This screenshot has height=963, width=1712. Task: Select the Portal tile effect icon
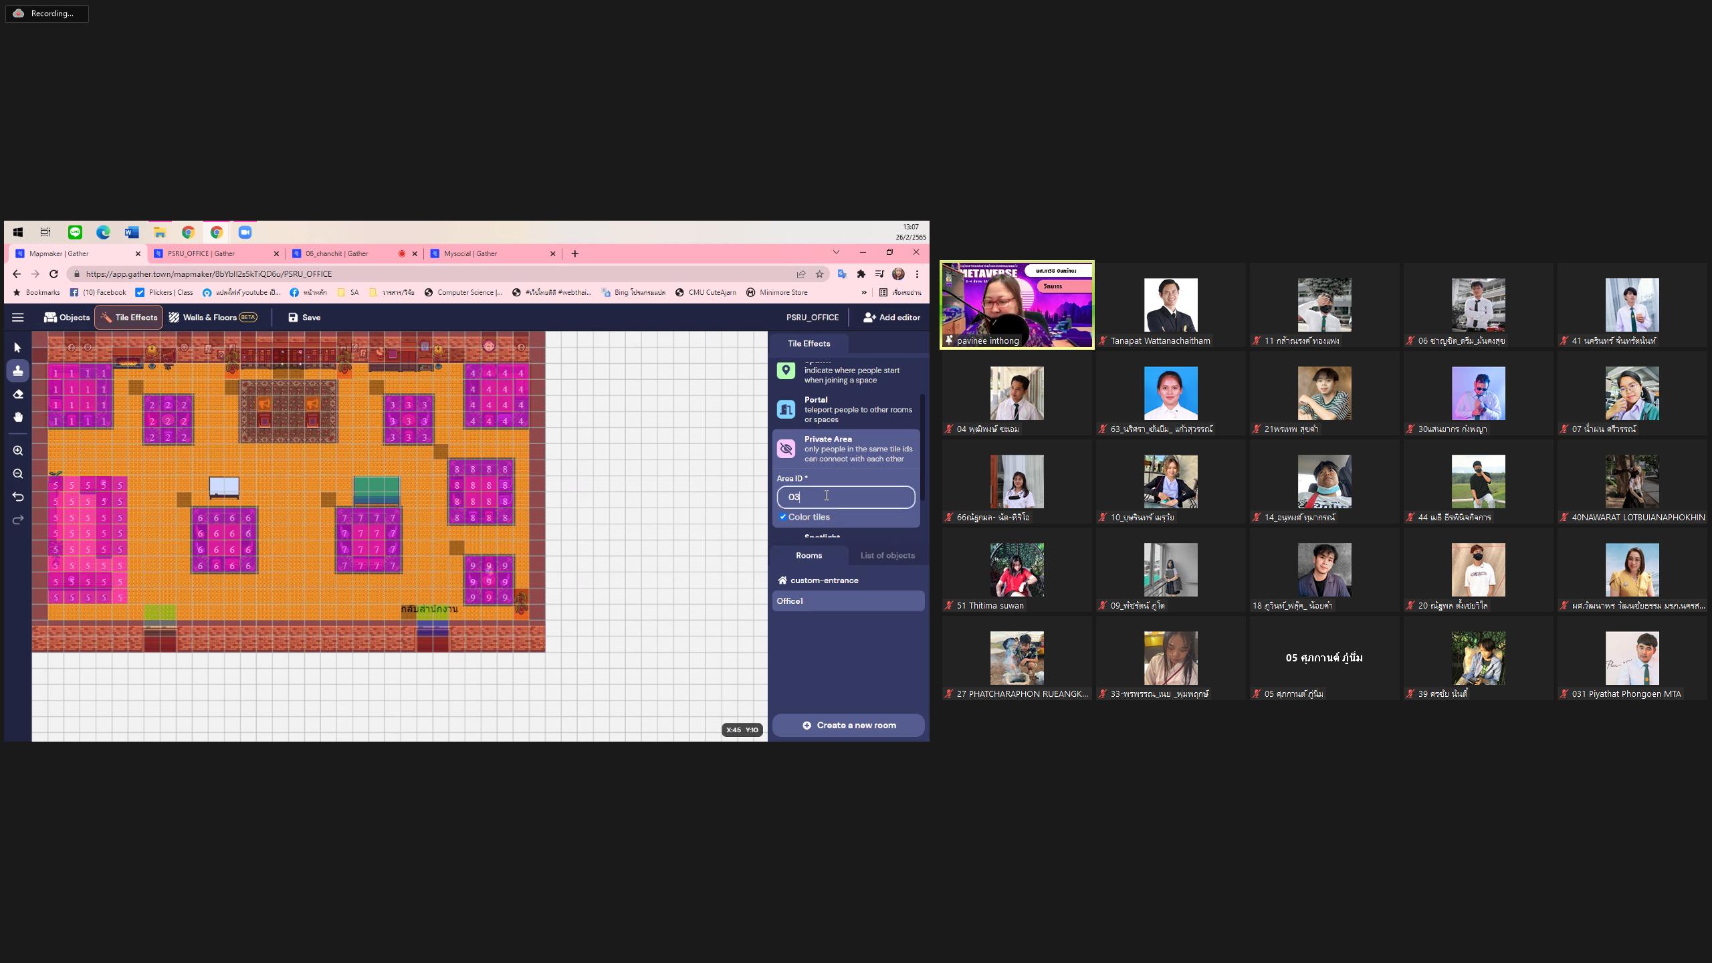click(786, 409)
